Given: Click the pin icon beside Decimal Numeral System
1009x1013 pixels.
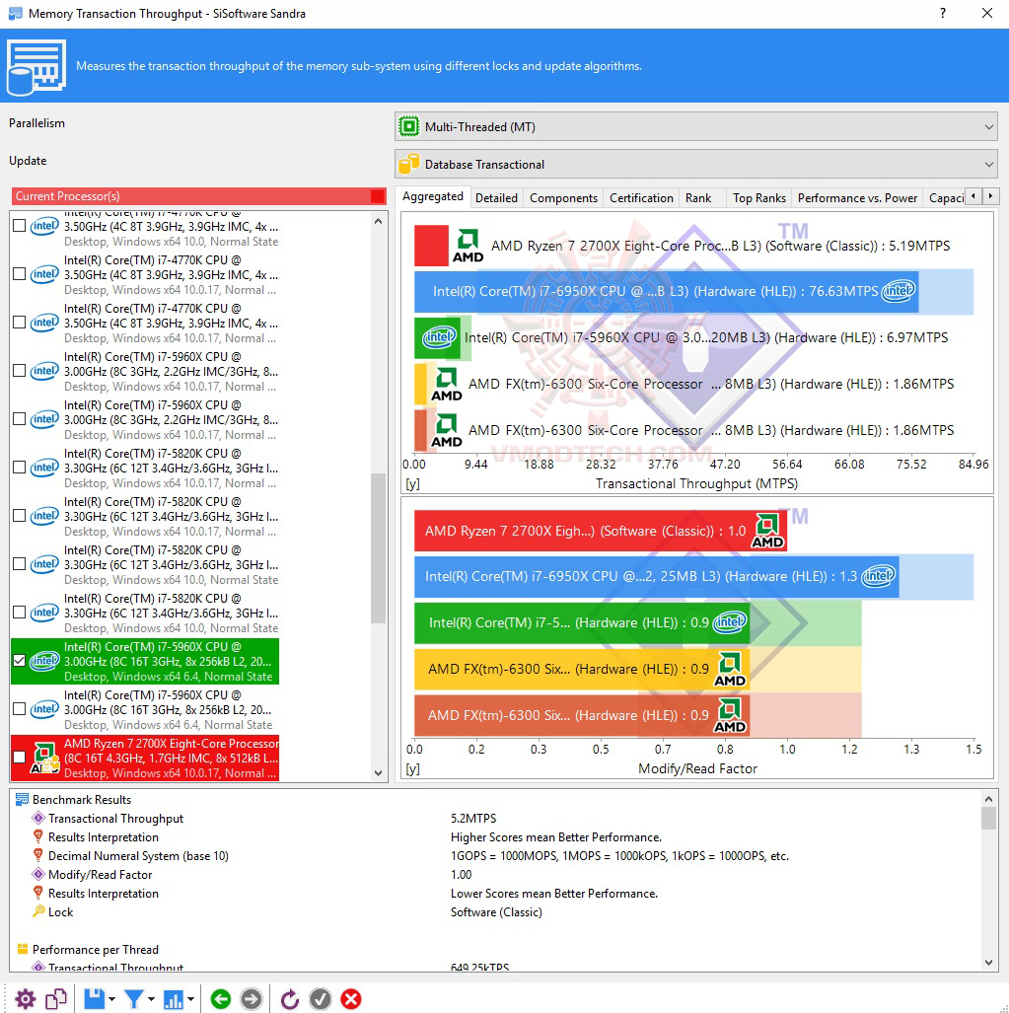Looking at the screenshot, I should (38, 855).
